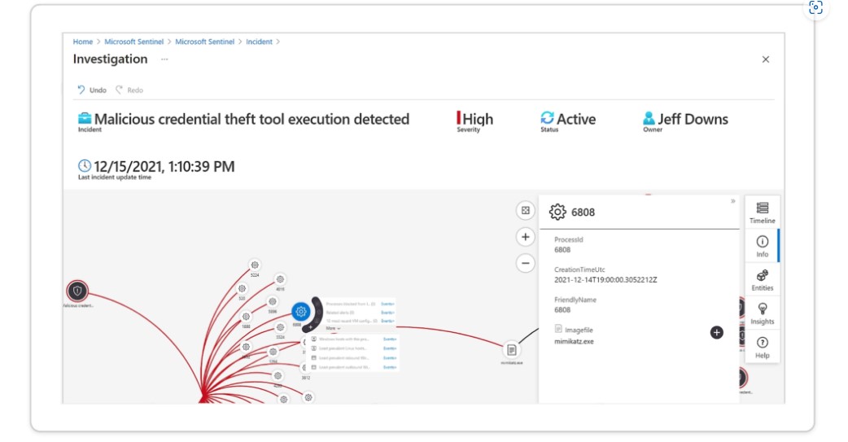Select process node 3812
Image resolution: width=848 pixels, height=442 pixels.
(x=305, y=368)
